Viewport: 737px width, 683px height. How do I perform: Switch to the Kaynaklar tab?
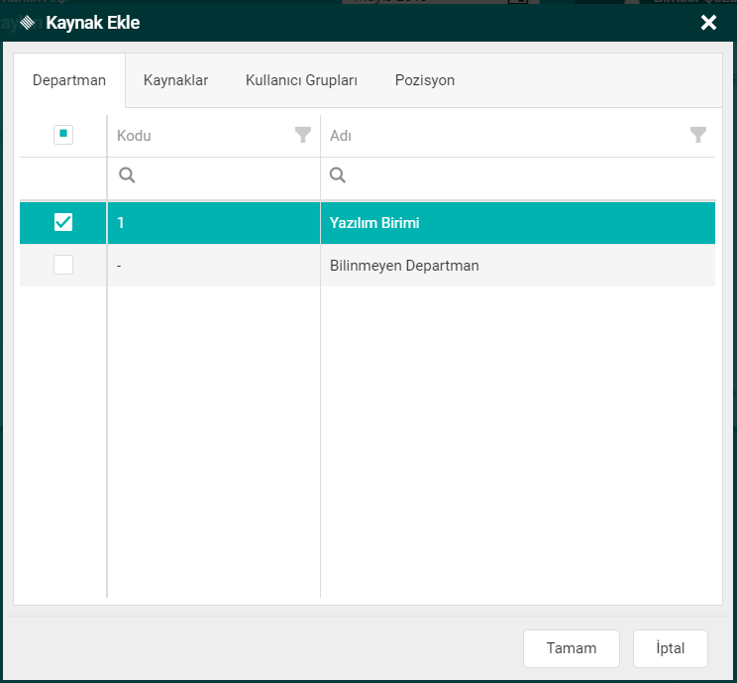pyautogui.click(x=175, y=80)
